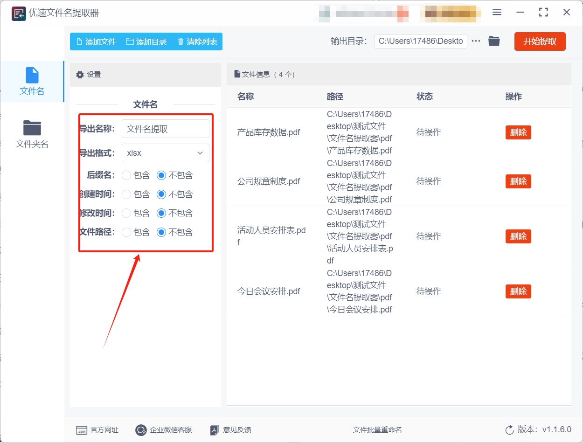Delete the 活动人员安排表.pdf row
583x443 pixels.
(518, 236)
